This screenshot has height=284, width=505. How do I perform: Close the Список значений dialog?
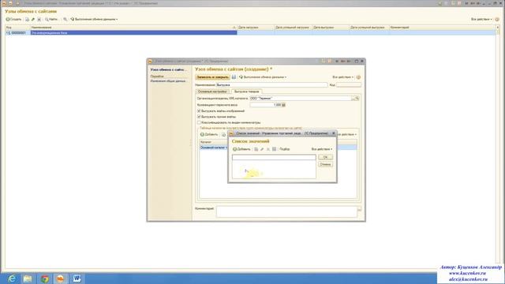click(x=333, y=133)
